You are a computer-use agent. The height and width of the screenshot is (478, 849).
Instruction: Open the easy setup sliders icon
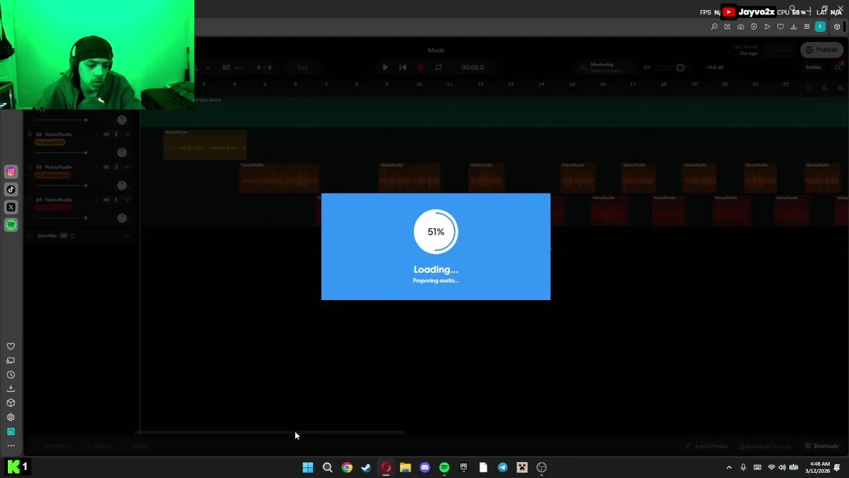tap(807, 27)
